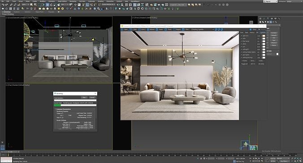This screenshot has height=163, width=303.
Task: Uncheck the "others" LightMix layer checkbox
Action: point(241,44)
